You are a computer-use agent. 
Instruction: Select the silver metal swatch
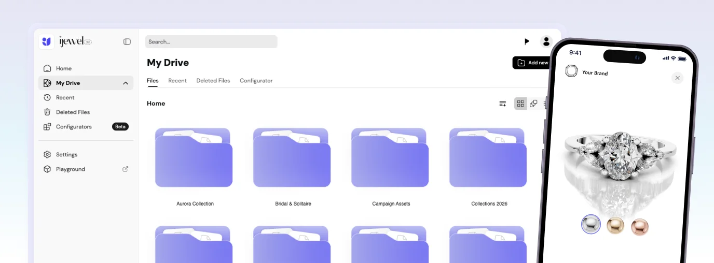tap(591, 224)
